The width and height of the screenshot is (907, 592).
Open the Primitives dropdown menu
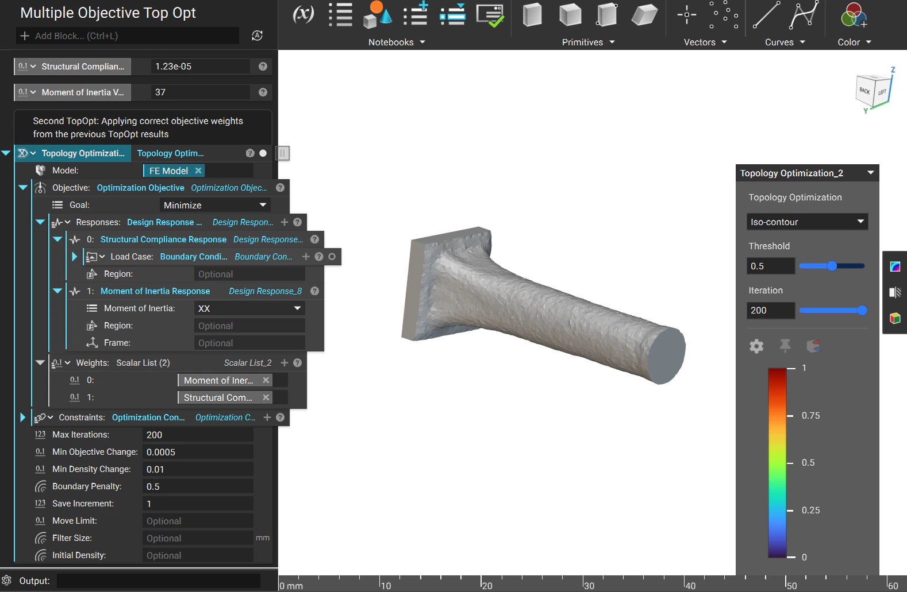point(588,42)
